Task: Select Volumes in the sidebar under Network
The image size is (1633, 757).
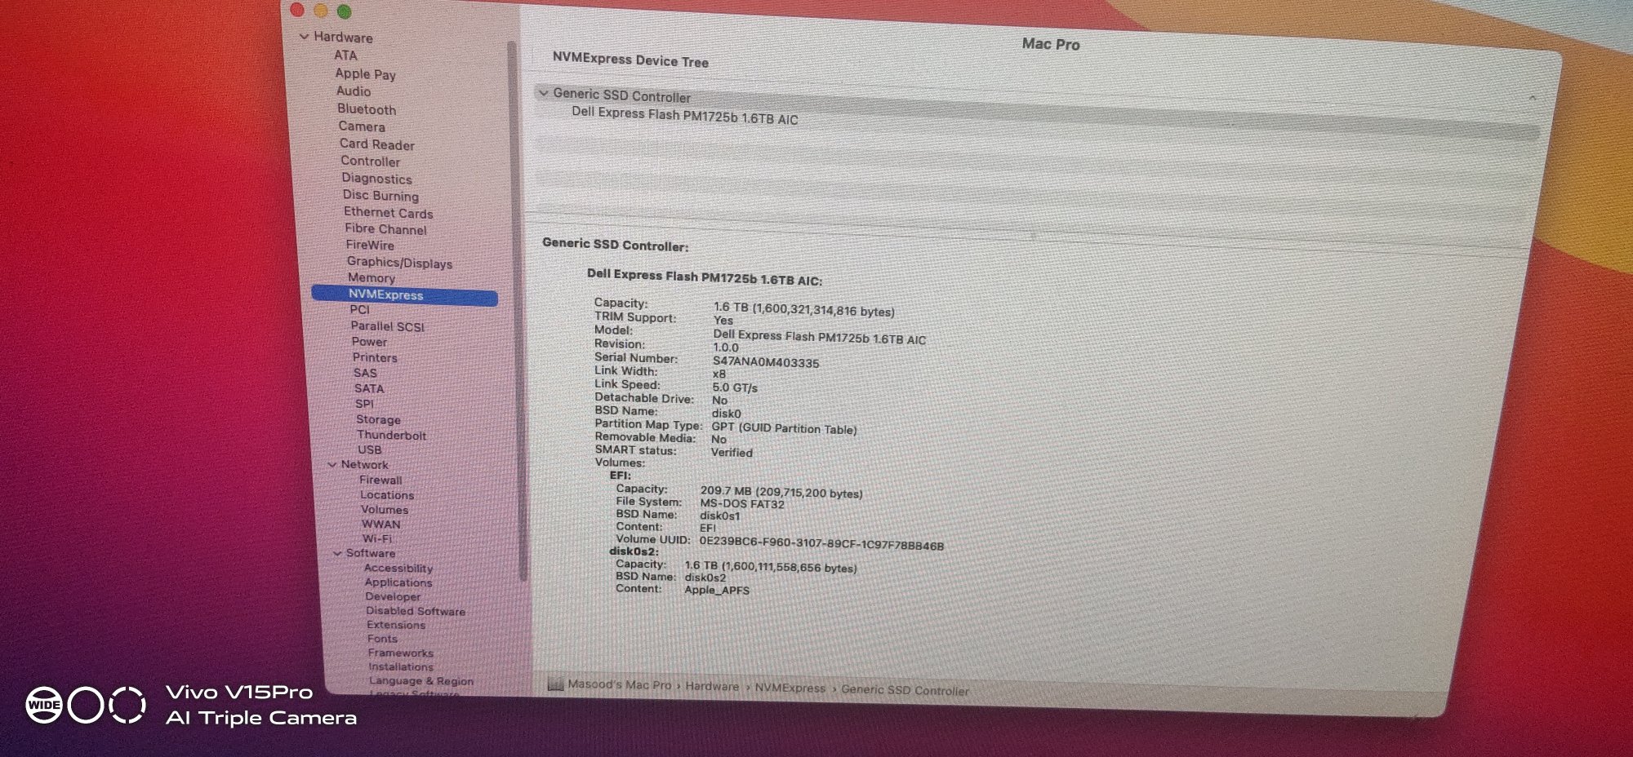Action: (385, 510)
